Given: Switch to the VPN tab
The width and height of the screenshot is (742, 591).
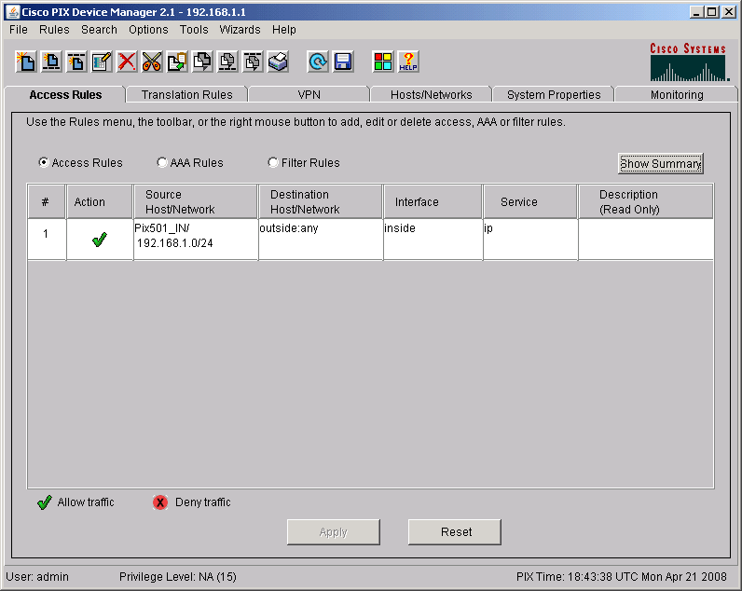Looking at the screenshot, I should click(309, 95).
